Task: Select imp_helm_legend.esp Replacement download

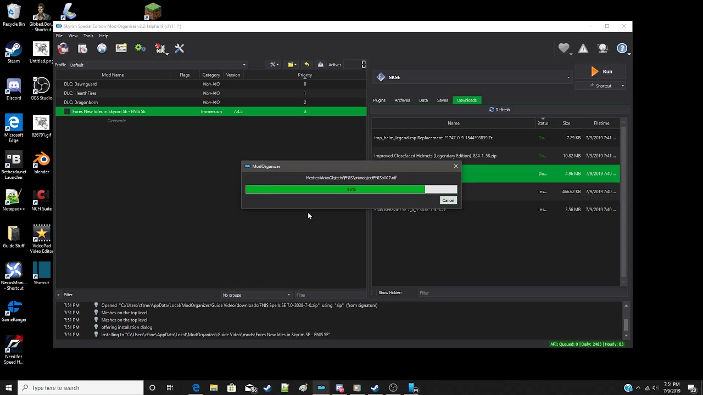Action: pos(495,138)
